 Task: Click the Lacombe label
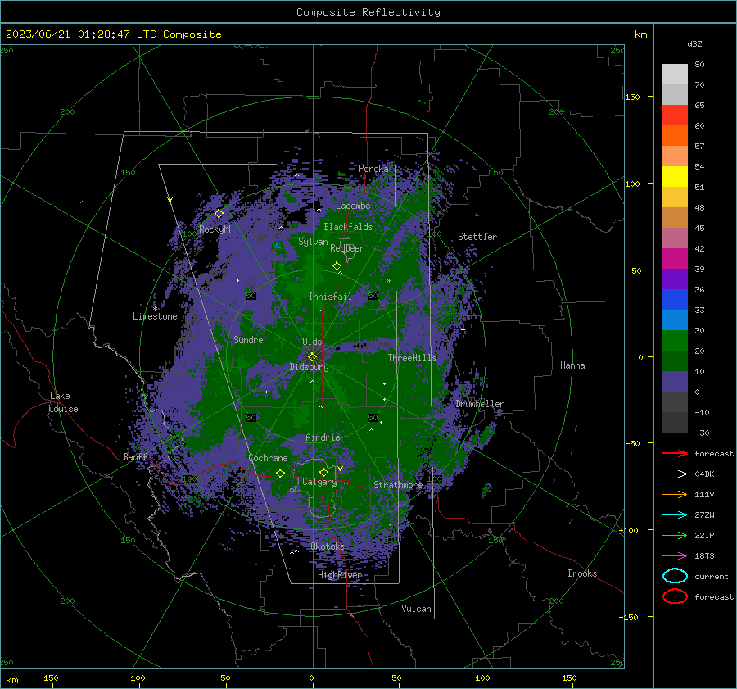pyautogui.click(x=353, y=206)
